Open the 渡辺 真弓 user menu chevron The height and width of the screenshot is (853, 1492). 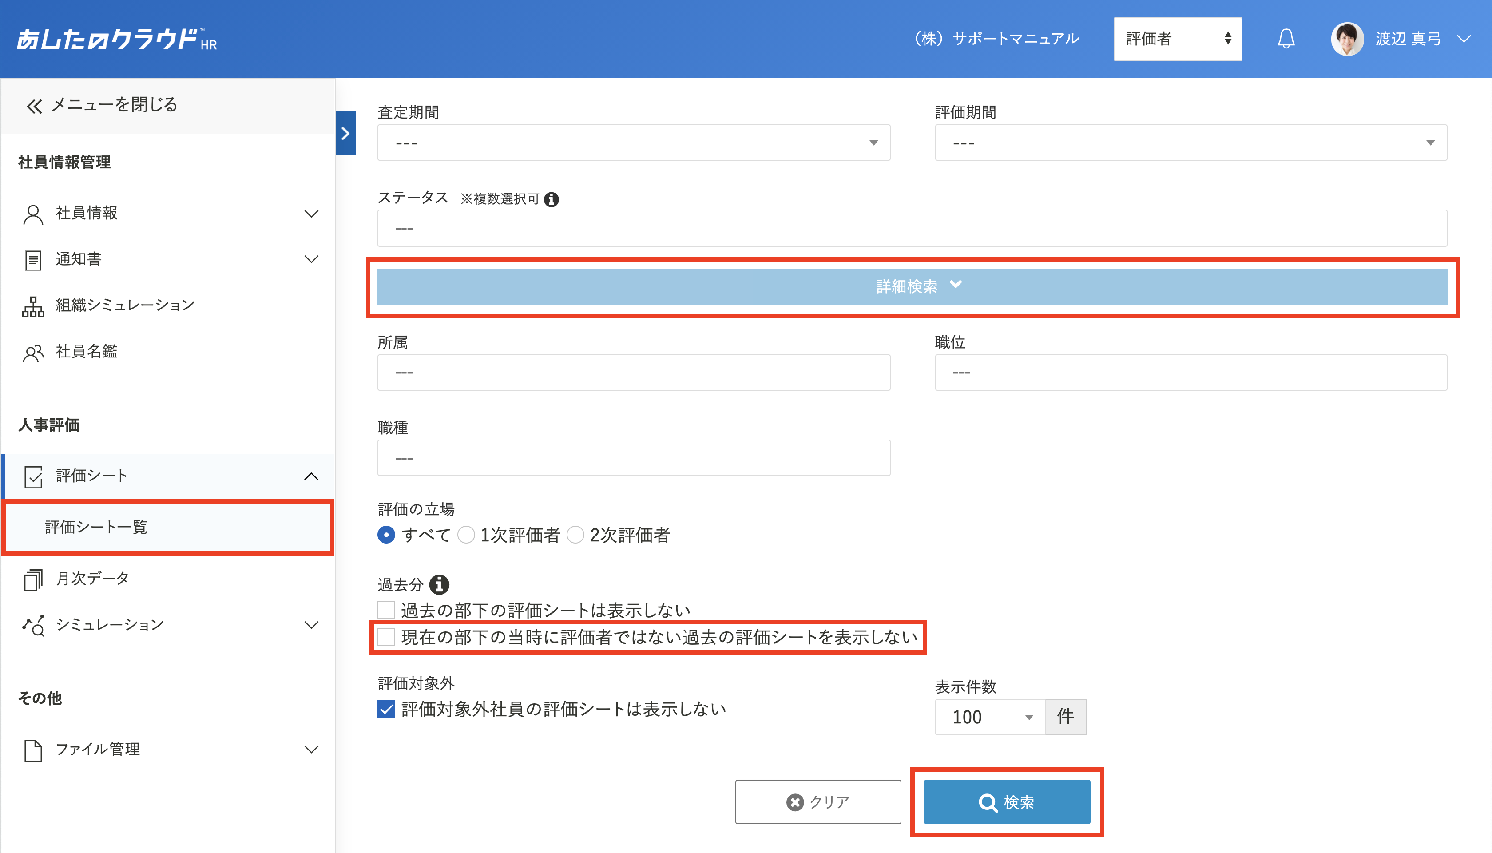1463,39
